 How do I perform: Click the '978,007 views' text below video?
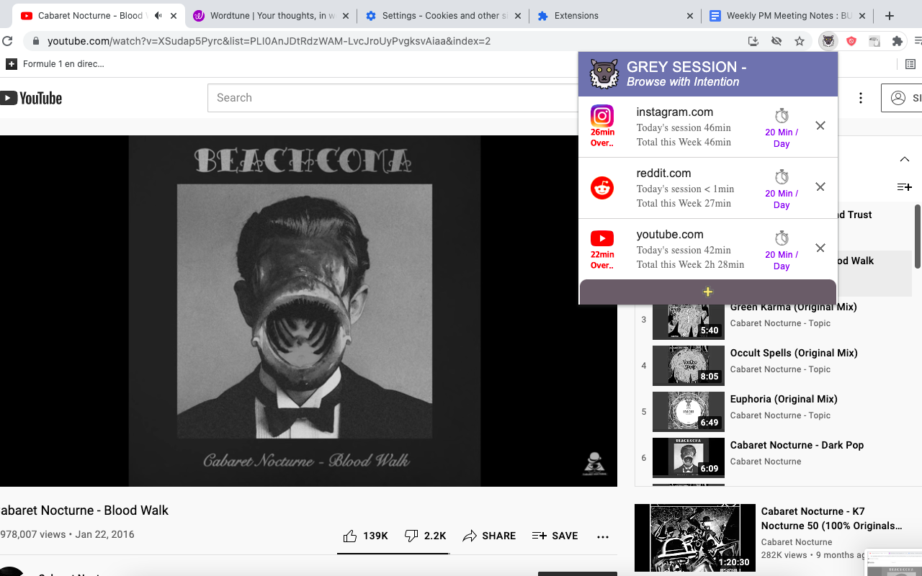[33, 534]
